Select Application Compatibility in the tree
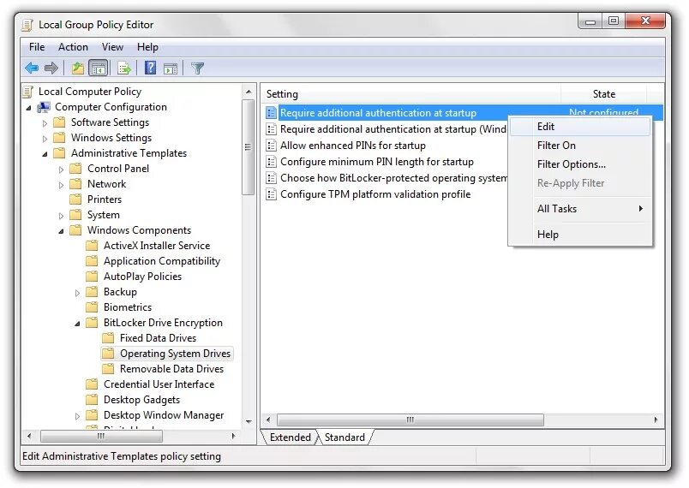Image resolution: width=689 pixels, height=488 pixels. (x=162, y=260)
